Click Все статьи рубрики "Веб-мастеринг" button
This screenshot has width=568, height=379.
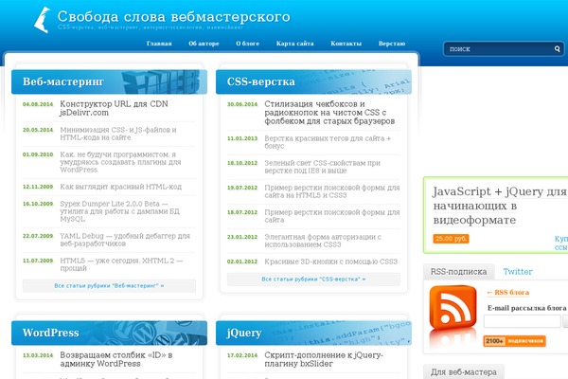point(109,286)
